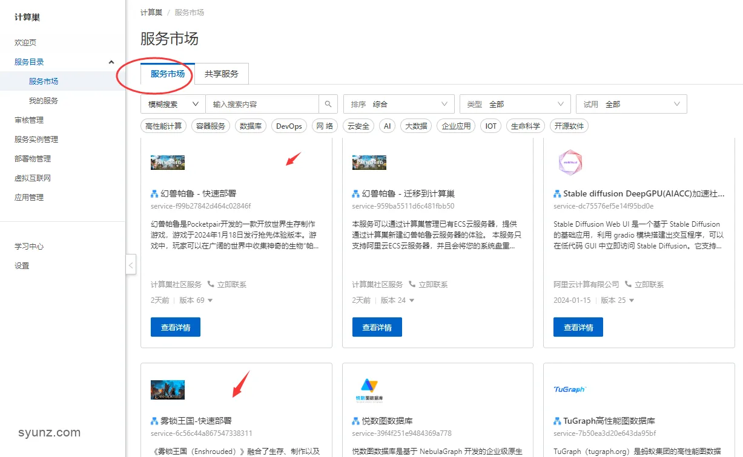Screen dimensions: 743x457
Task: Click the Stable Diffusion service logo
Action: click(x=570, y=162)
